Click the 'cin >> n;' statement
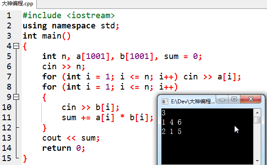This screenshot has height=165, width=267. pos(63,67)
